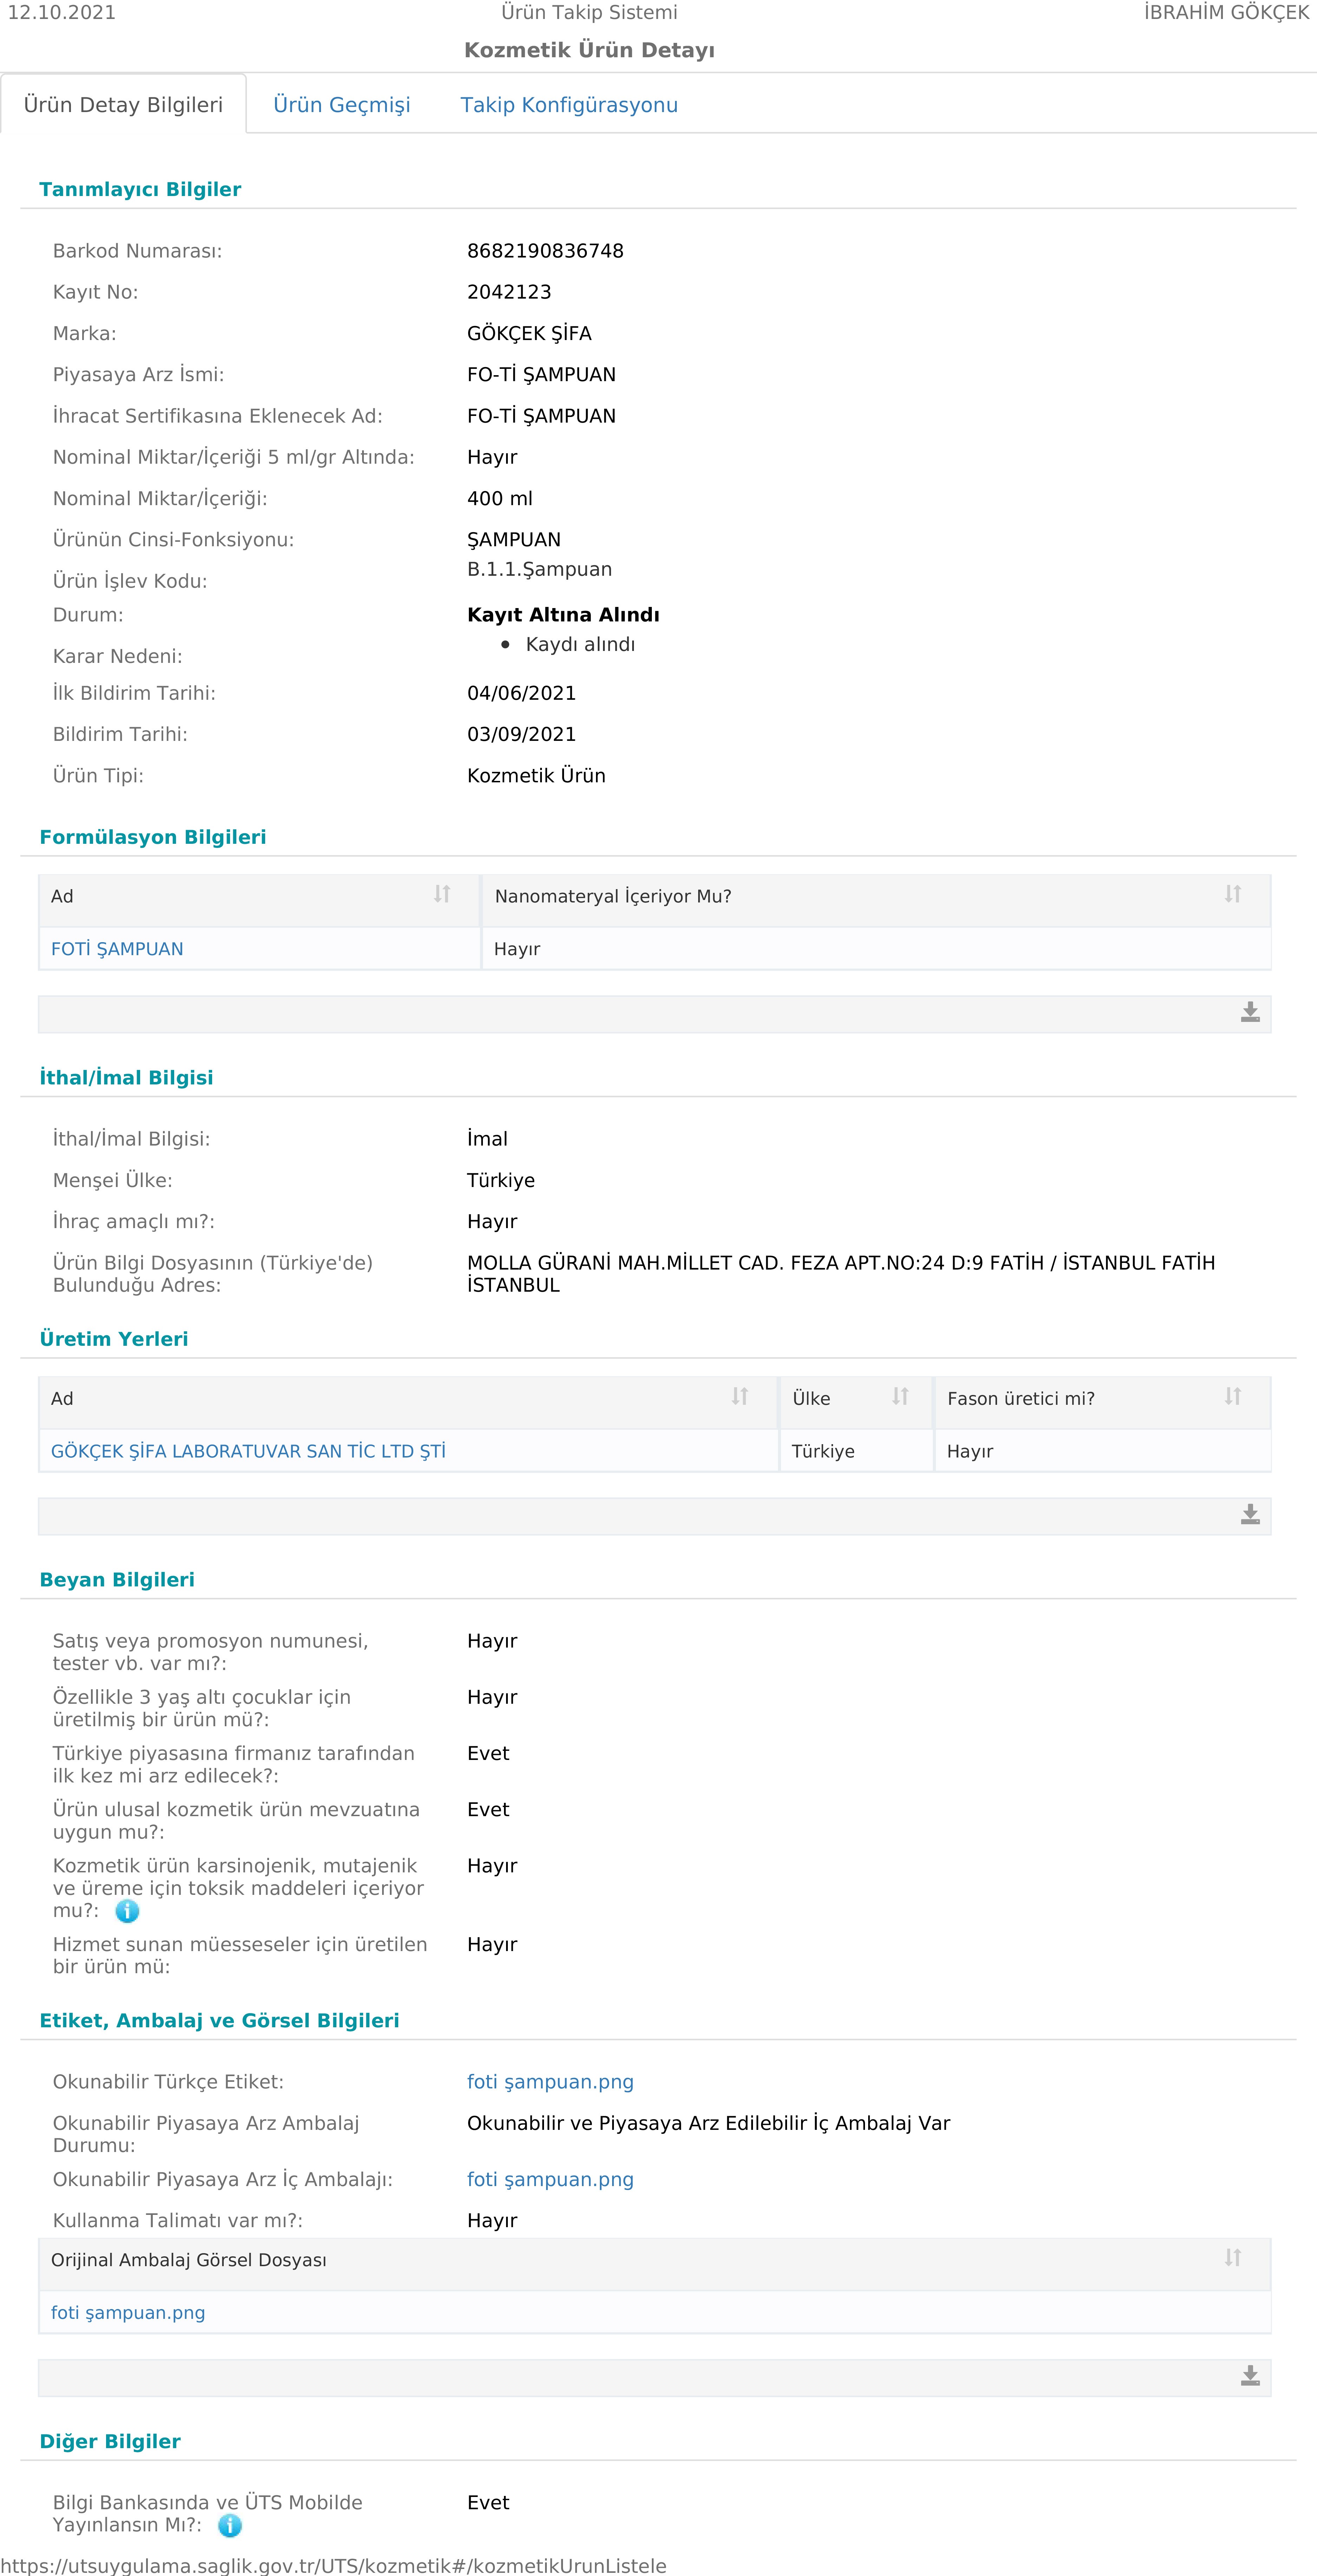
Task: Open the FOTİ ŞAMPUAN formulation link
Action: (x=117, y=949)
